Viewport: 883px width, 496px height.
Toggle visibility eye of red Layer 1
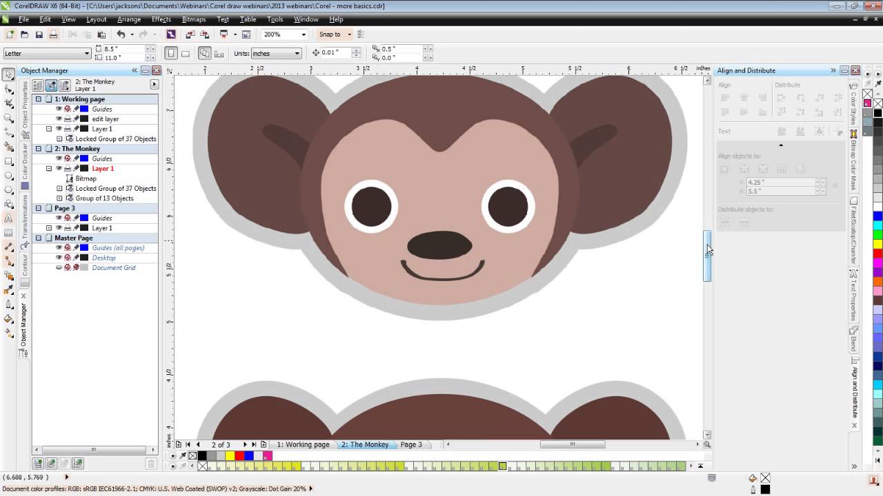pos(59,168)
